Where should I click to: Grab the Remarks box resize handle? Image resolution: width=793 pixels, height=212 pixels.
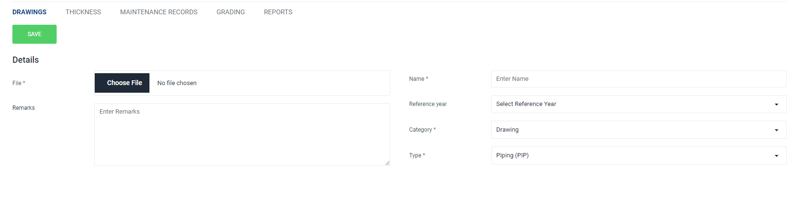coord(387,163)
